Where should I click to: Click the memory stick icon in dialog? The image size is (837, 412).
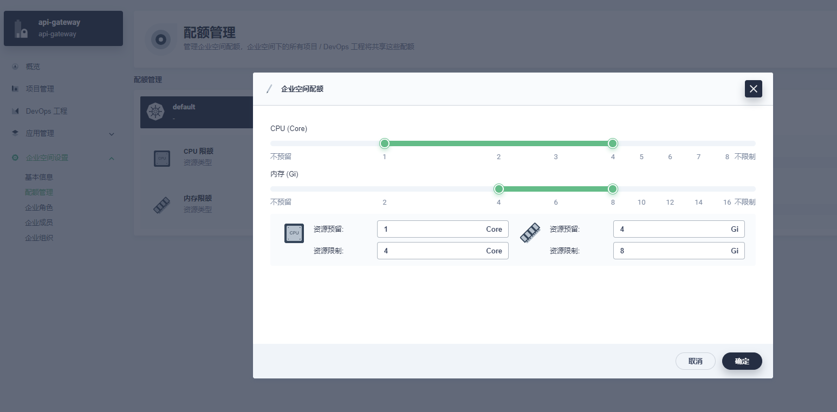click(530, 233)
